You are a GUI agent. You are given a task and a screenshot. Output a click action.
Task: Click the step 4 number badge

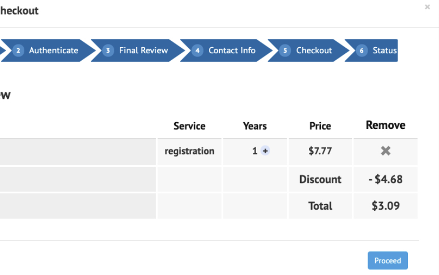[197, 51]
